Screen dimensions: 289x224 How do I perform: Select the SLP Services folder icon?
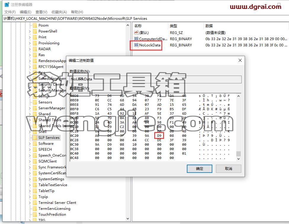pyautogui.click(x=35, y=138)
